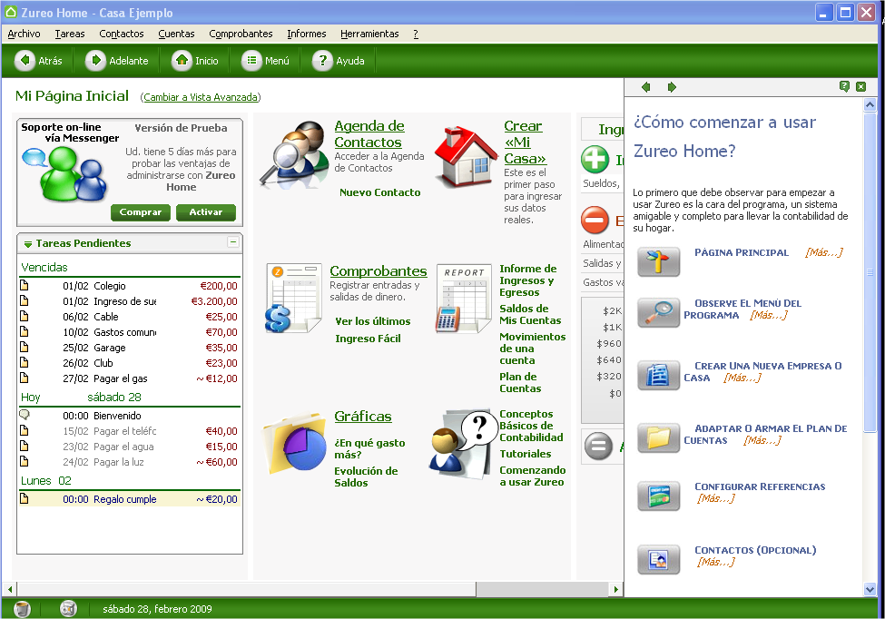885x619 pixels.
Task: Open the Gráficas pie chart folder icon
Action: pyautogui.click(x=295, y=442)
